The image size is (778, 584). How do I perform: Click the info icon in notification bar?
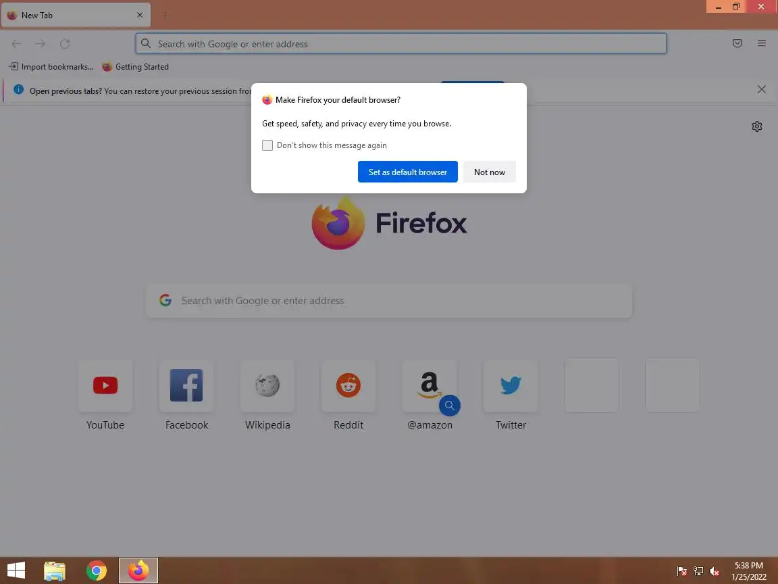click(18, 89)
